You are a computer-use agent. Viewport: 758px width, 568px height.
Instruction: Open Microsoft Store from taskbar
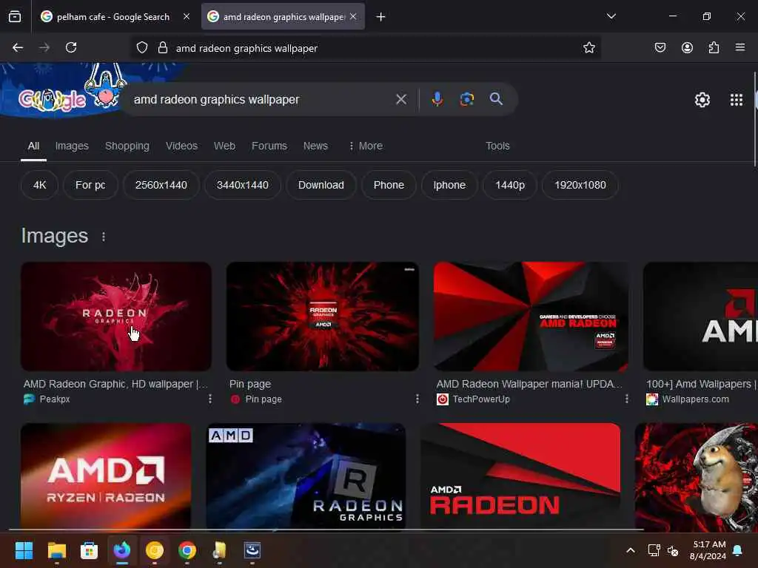click(x=89, y=550)
